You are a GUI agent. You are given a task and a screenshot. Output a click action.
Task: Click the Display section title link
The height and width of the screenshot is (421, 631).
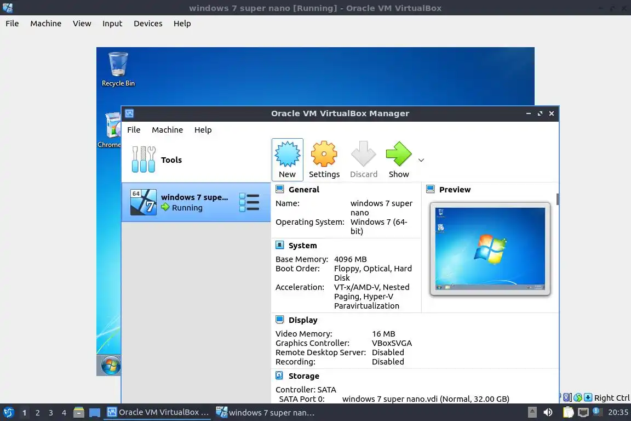click(x=303, y=320)
